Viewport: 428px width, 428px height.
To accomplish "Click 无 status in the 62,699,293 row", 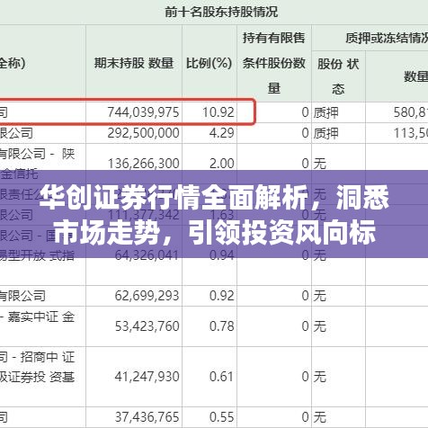I will point(320,296).
